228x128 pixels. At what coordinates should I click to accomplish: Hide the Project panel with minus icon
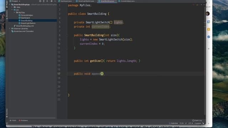point(55,1)
